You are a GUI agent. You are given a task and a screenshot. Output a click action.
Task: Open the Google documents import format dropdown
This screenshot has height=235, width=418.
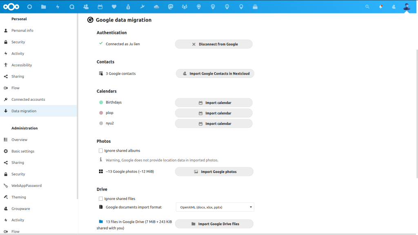(x=214, y=207)
